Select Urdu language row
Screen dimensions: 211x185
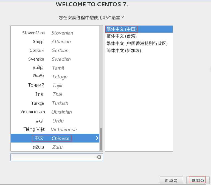(55, 121)
